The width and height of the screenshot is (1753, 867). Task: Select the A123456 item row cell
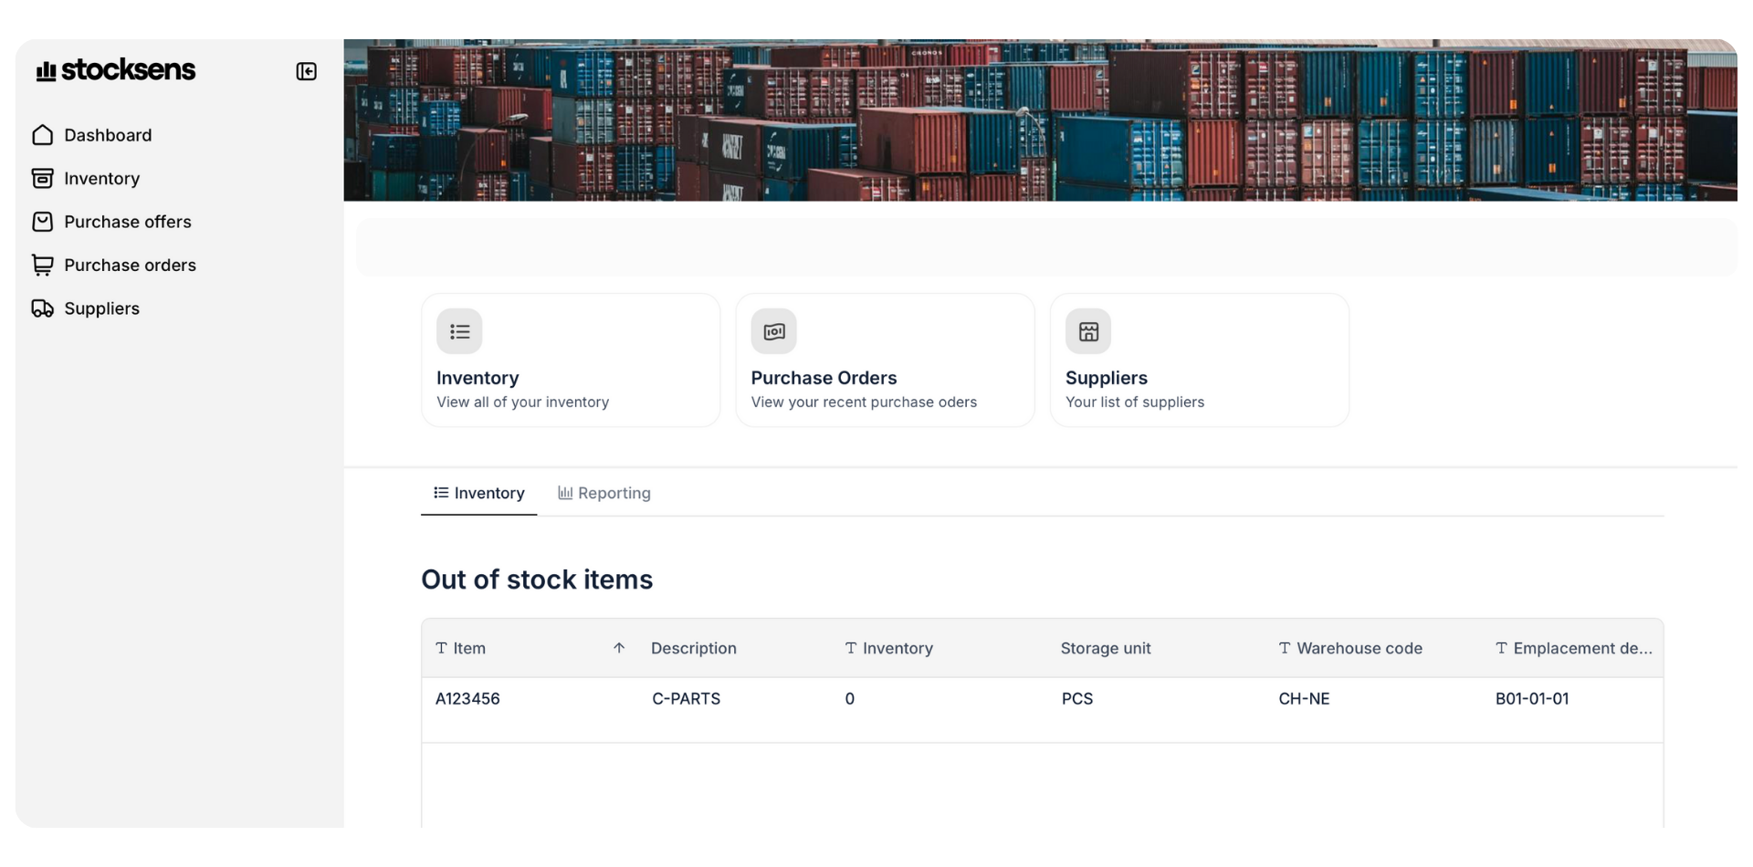[467, 699]
